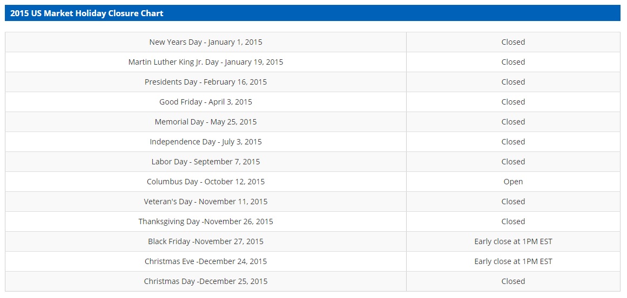Click the Independence Day - July 3 cell

(x=206, y=142)
